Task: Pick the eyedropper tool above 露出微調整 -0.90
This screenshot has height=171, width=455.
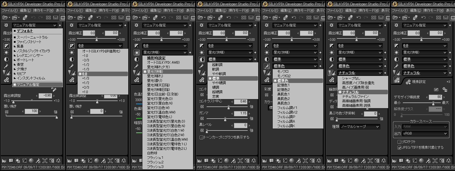Action: pos(54,90)
